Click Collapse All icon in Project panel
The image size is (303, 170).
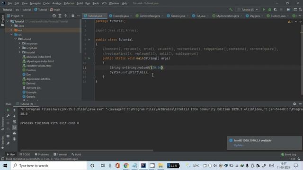[x=65, y=16]
